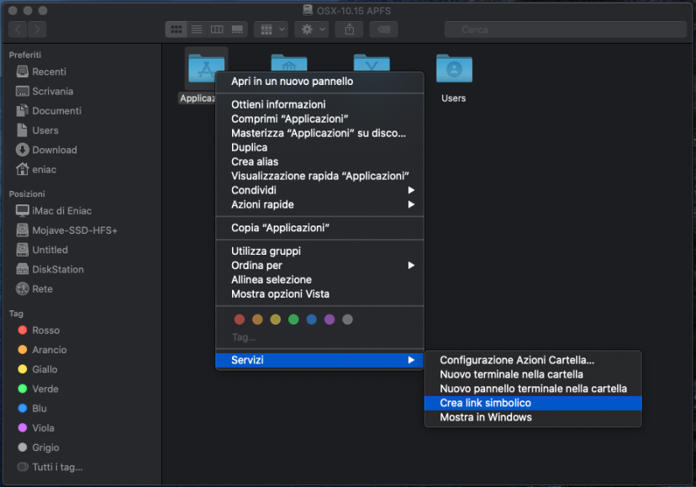696x487 pixels.
Task: Apply the orange tag color dot
Action: (257, 319)
